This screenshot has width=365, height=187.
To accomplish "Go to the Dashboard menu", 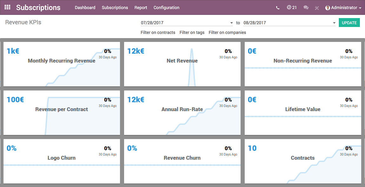I will click(x=85, y=8).
